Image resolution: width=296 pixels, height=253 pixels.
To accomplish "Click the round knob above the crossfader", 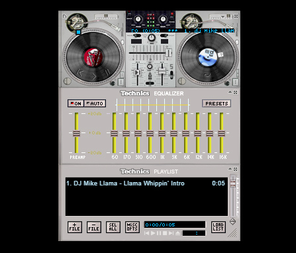I will (152, 38).
